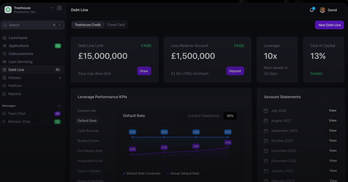
Task: Click the Draw button
Action: pyautogui.click(x=144, y=71)
